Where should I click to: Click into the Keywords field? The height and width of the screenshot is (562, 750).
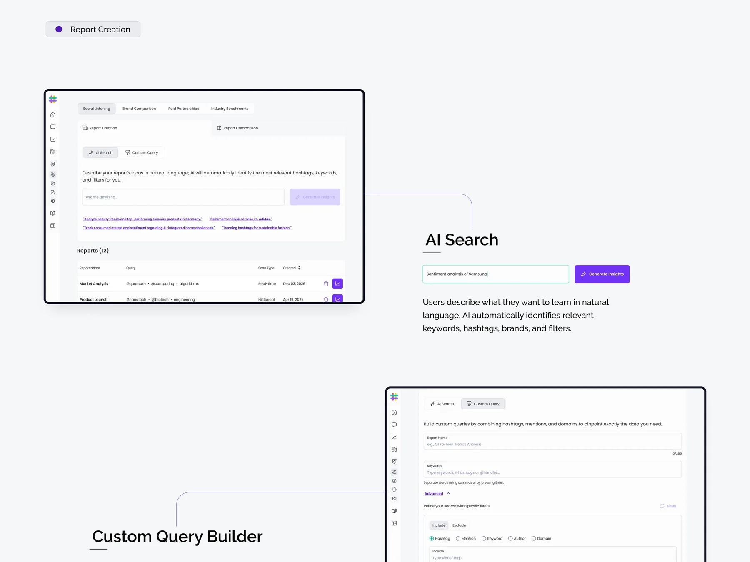[x=552, y=469]
